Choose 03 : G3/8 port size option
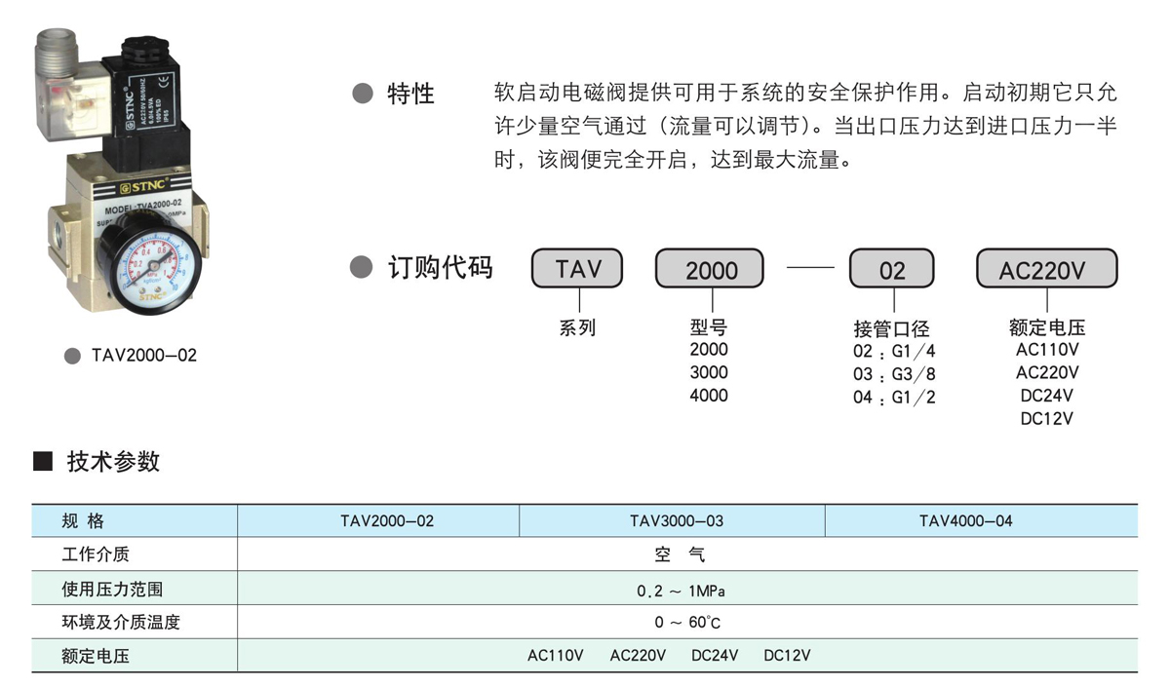1170x688 pixels. click(x=894, y=374)
